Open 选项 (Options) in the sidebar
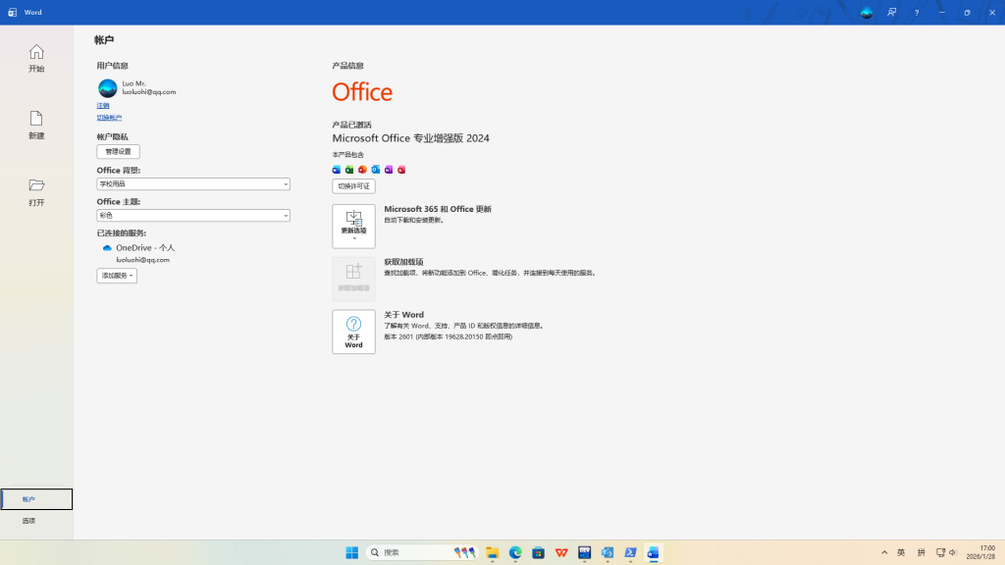The width and height of the screenshot is (1005, 565). click(29, 521)
